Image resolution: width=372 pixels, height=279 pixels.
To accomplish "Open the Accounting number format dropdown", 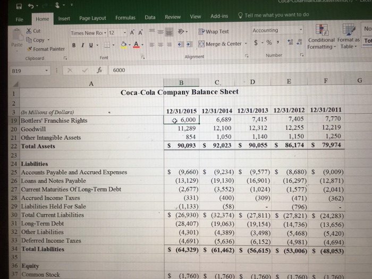I will coord(301,30).
